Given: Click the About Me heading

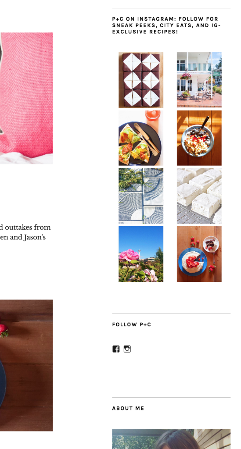Looking at the screenshot, I should point(128,408).
